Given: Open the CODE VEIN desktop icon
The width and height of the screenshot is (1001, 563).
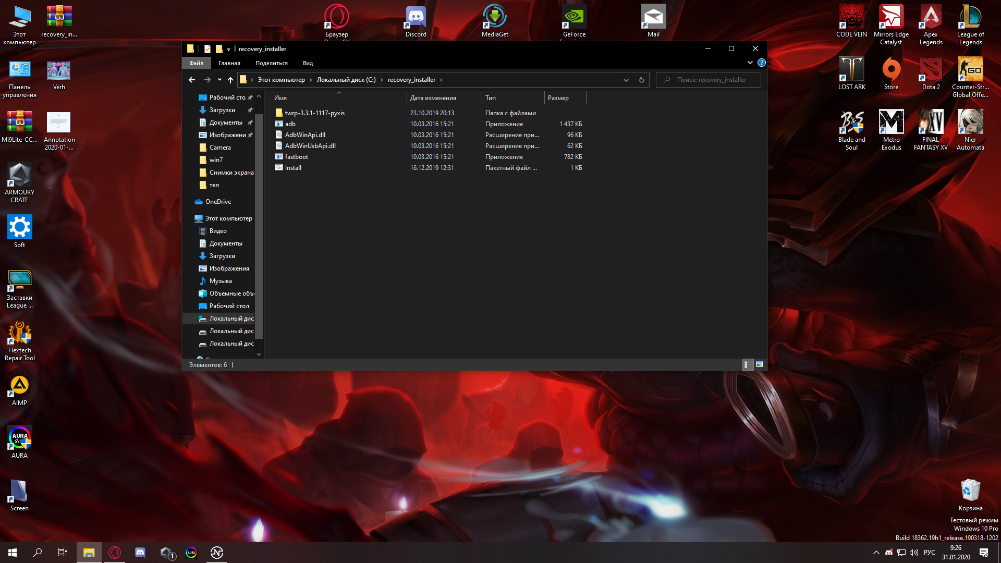Looking at the screenshot, I should tap(851, 21).
